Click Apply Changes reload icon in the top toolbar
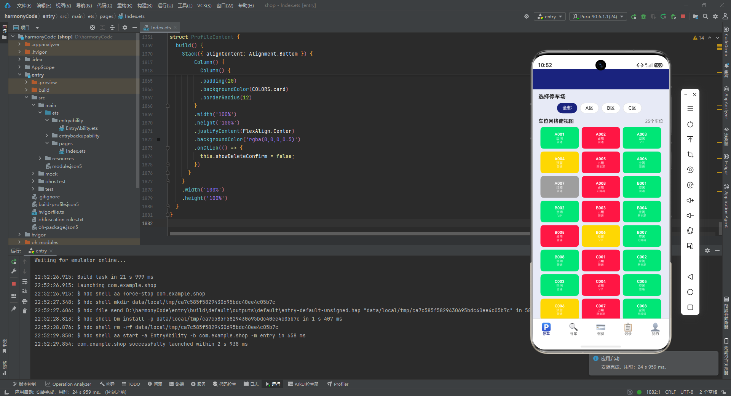 [663, 17]
